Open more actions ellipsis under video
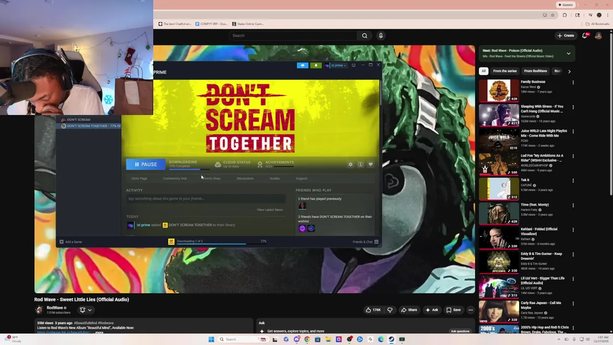 470,310
